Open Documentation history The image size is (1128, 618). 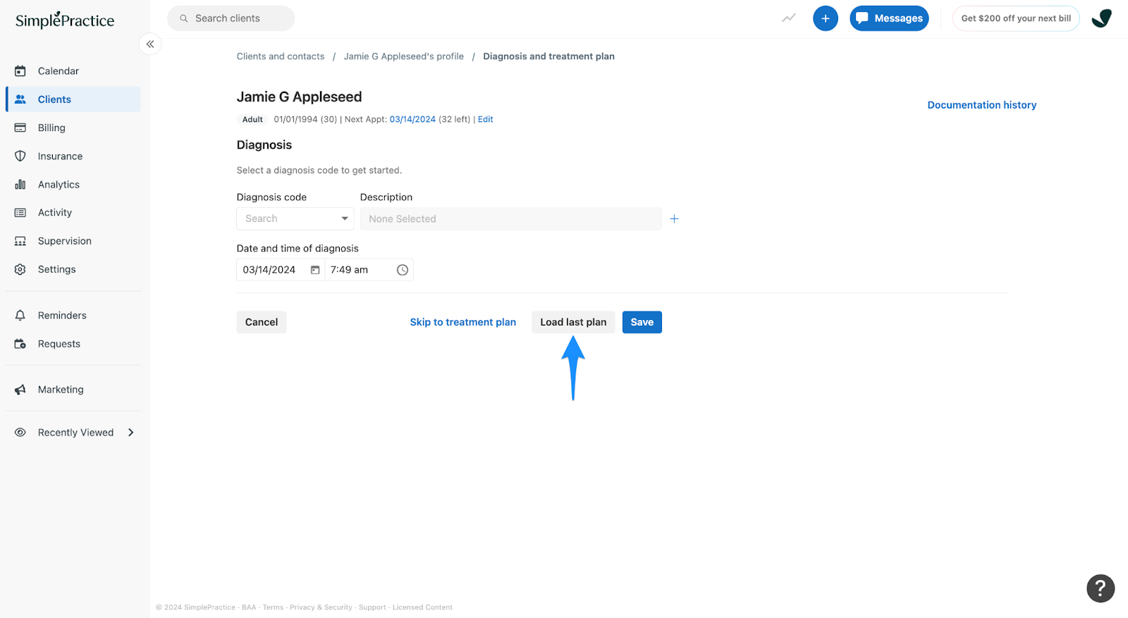pos(982,105)
